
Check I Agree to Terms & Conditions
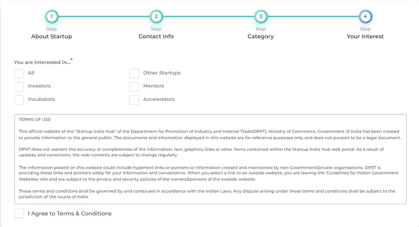click(x=19, y=213)
